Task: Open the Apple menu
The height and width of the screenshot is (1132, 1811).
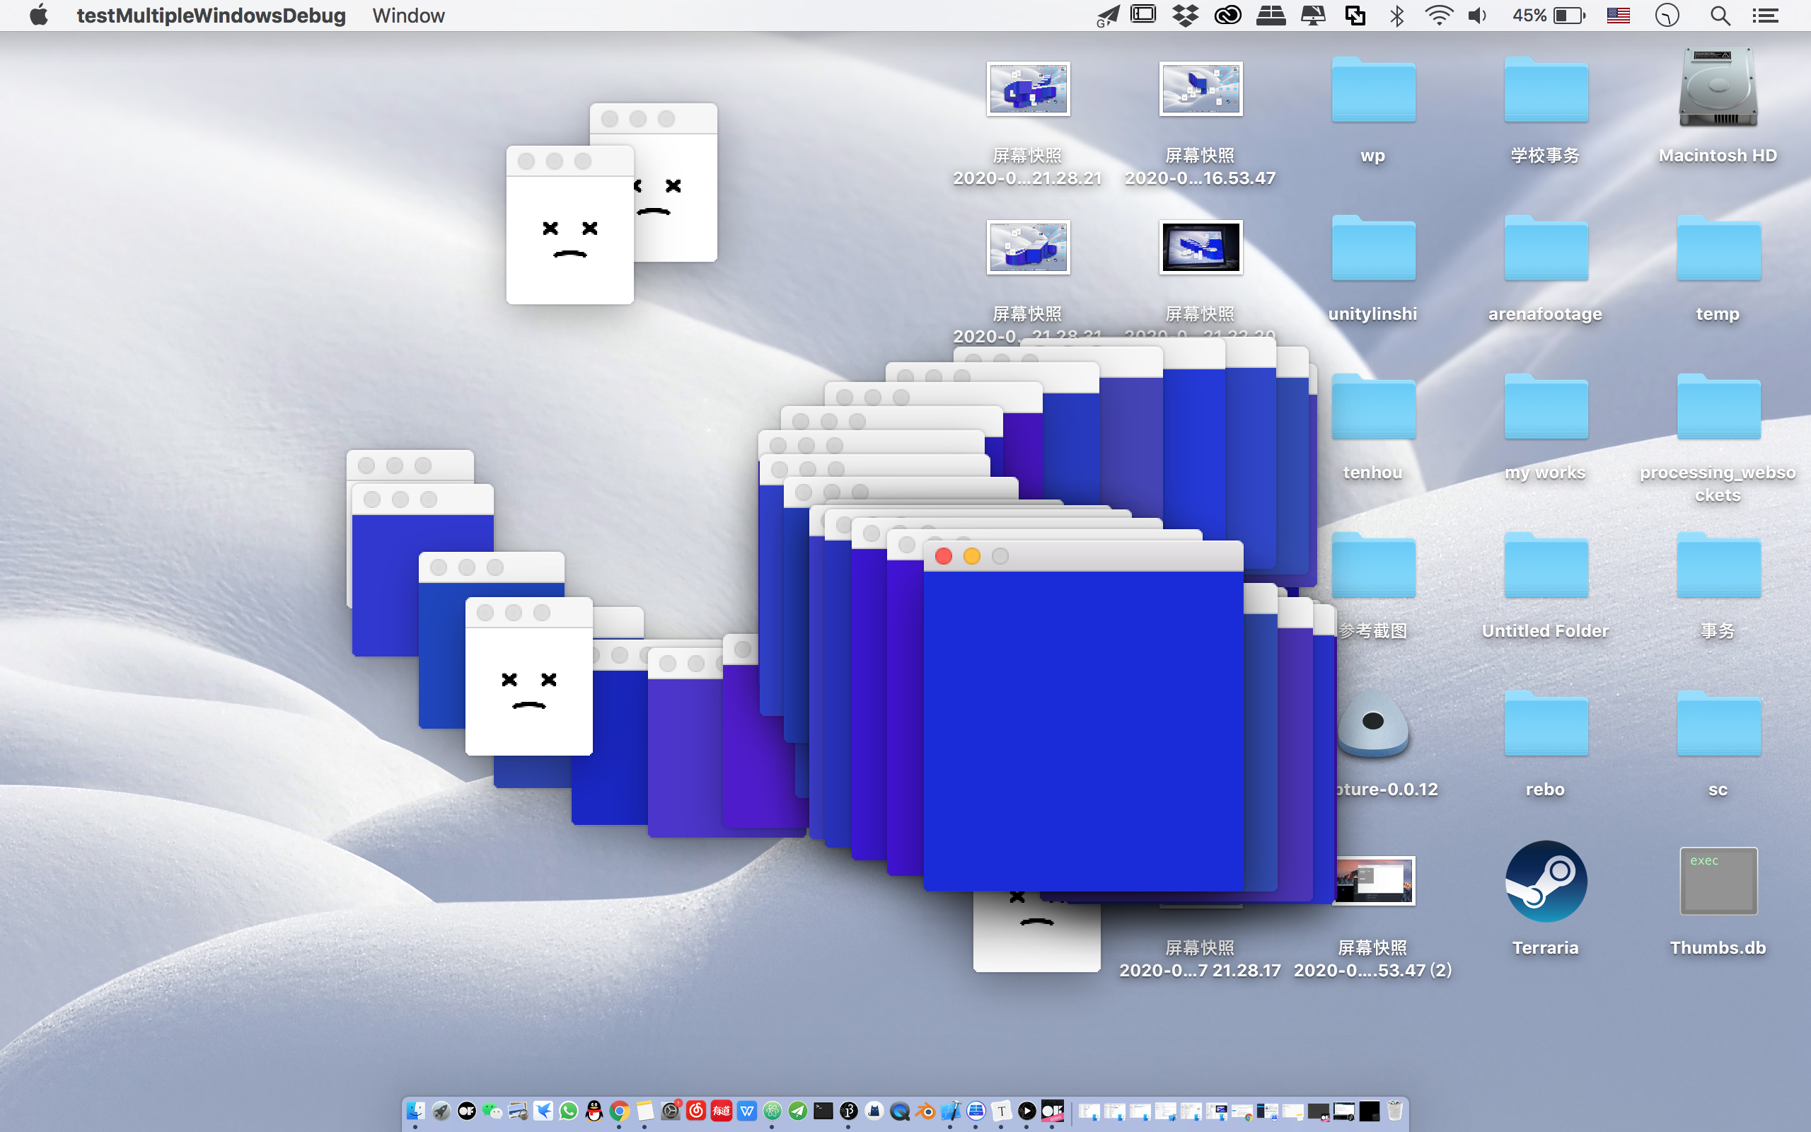Action: click(39, 15)
